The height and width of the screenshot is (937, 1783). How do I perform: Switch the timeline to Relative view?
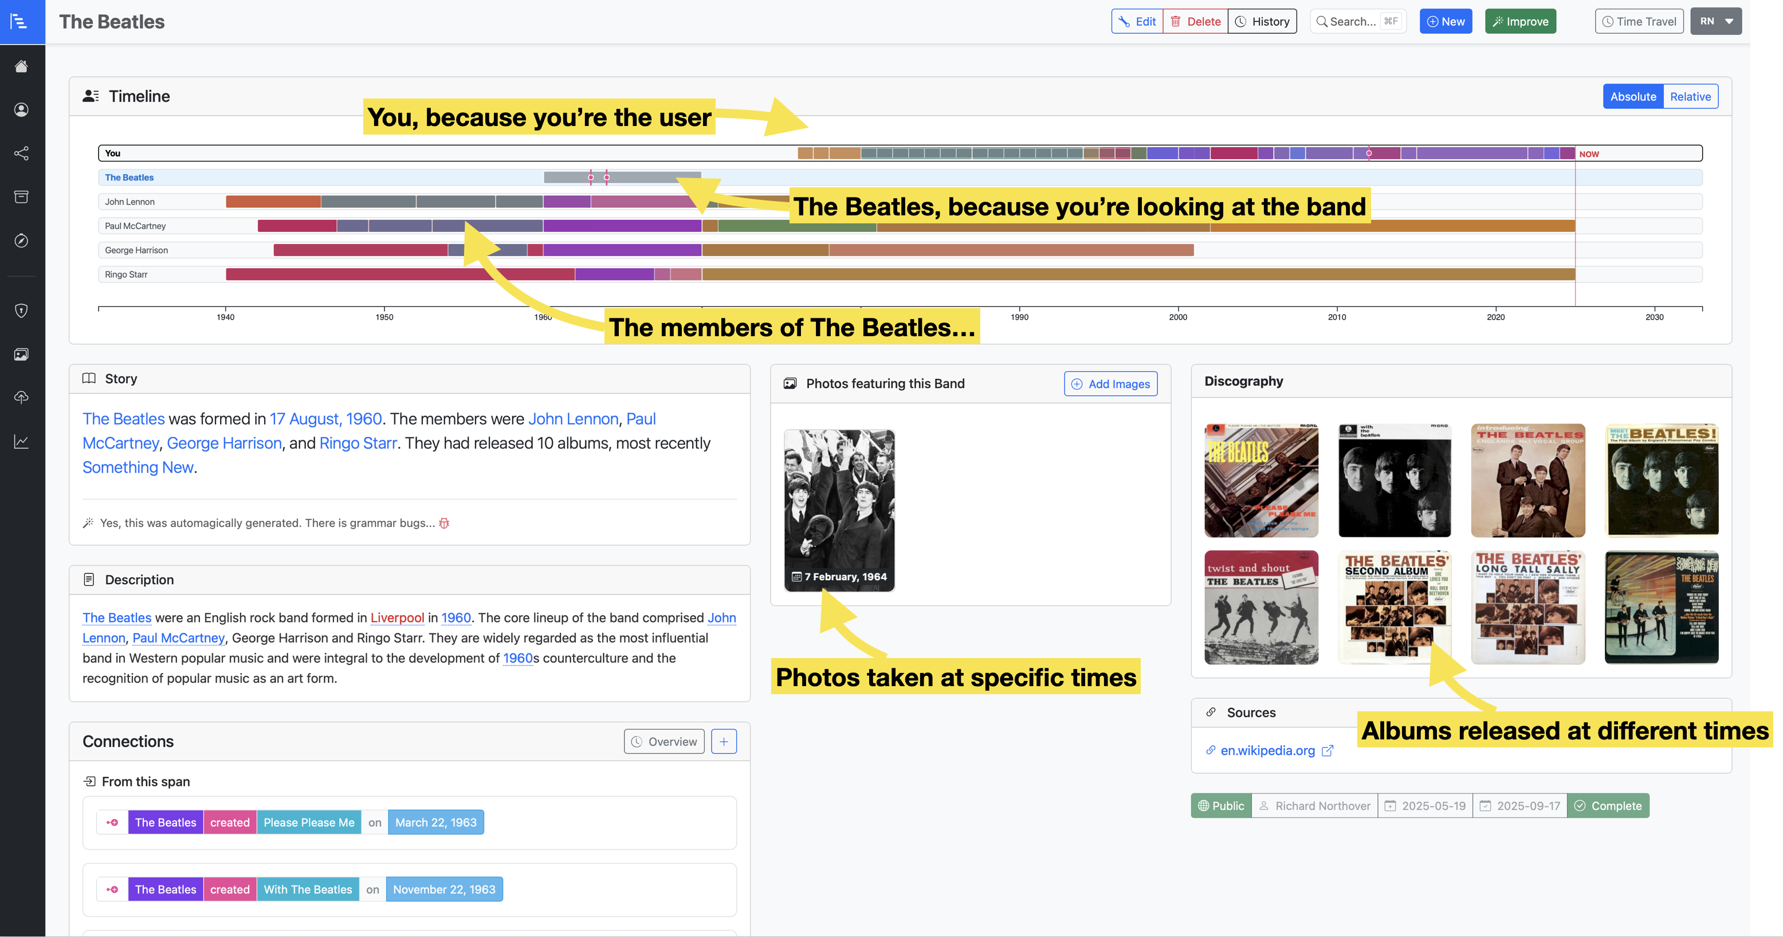click(1690, 96)
